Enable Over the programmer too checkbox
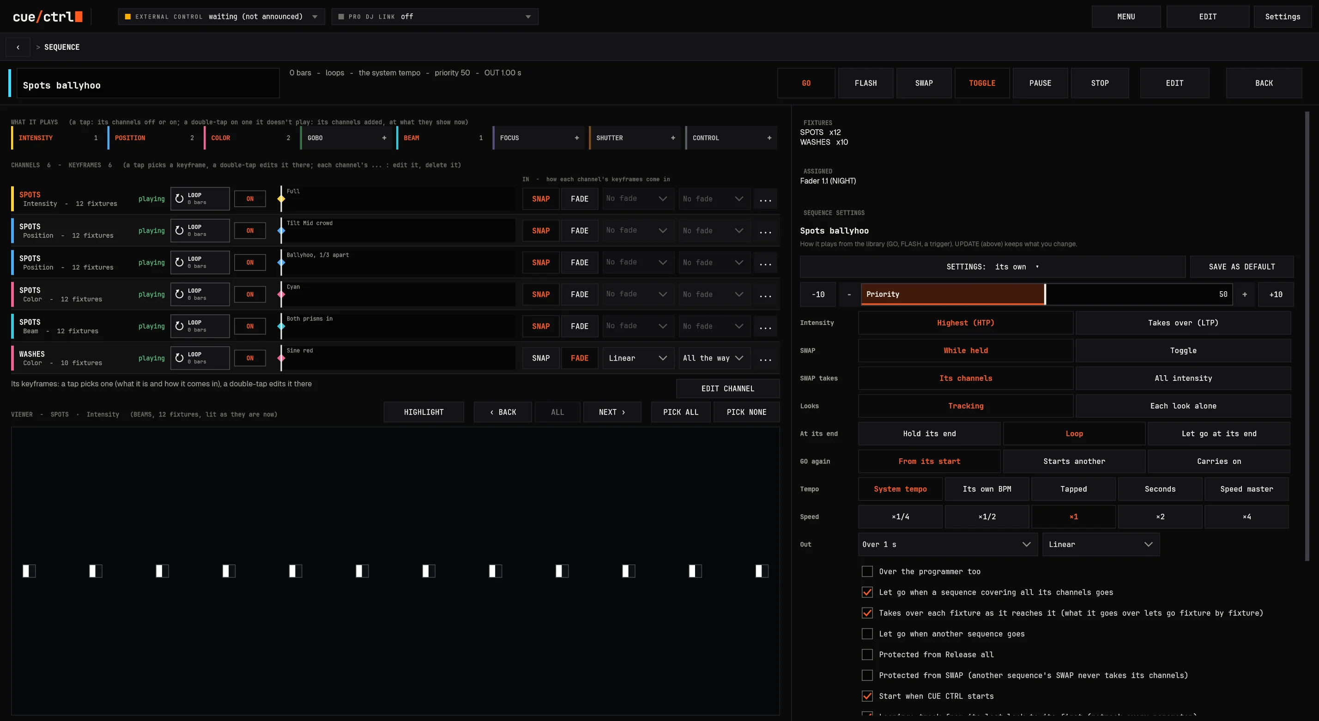 867,571
